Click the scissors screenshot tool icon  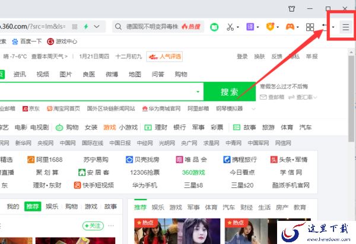(x=230, y=27)
